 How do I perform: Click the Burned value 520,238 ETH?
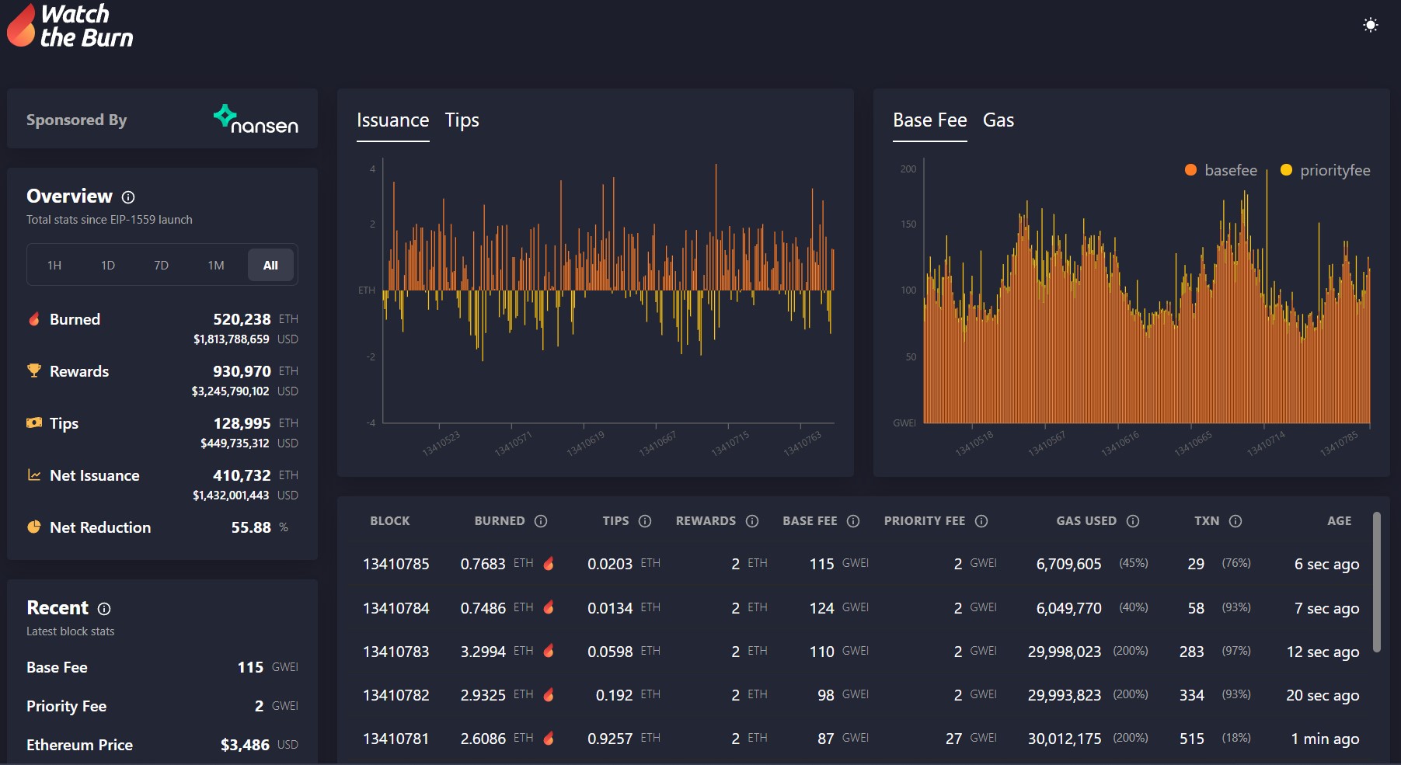tap(256, 319)
